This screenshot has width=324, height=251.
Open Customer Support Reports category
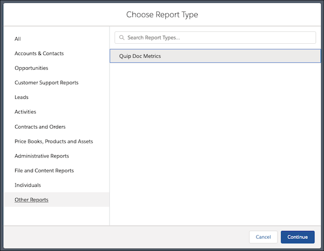46,83
